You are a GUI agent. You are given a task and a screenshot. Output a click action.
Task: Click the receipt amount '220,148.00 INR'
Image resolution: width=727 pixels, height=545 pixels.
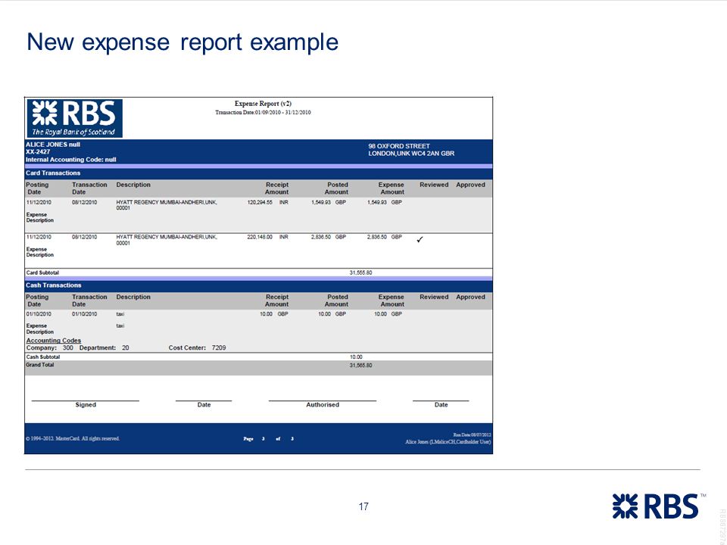tap(267, 237)
